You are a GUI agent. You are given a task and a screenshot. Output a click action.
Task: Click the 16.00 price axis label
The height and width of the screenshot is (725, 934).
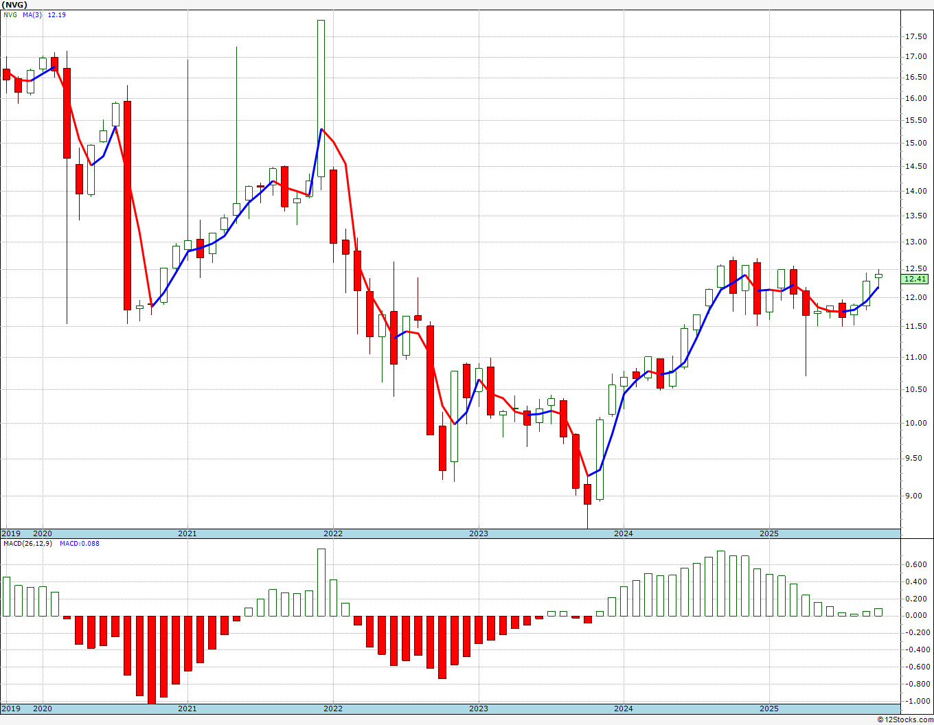tap(915, 99)
